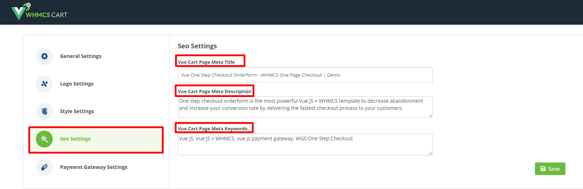Viewport: 583px width, 189px height.
Task: Switch to Logo Settings tab
Action: (x=77, y=84)
